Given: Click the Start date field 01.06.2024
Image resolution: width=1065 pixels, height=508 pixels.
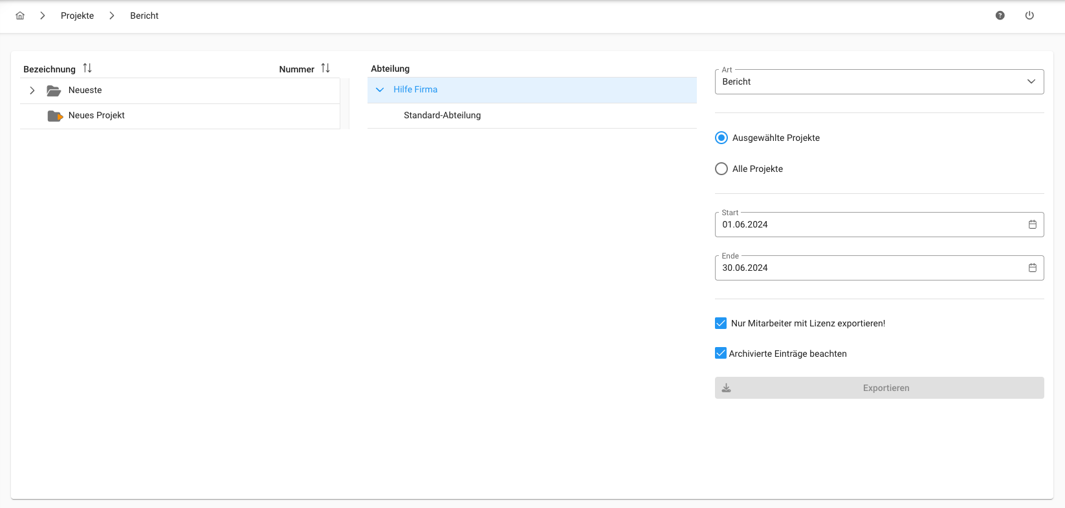Looking at the screenshot, I should point(879,224).
